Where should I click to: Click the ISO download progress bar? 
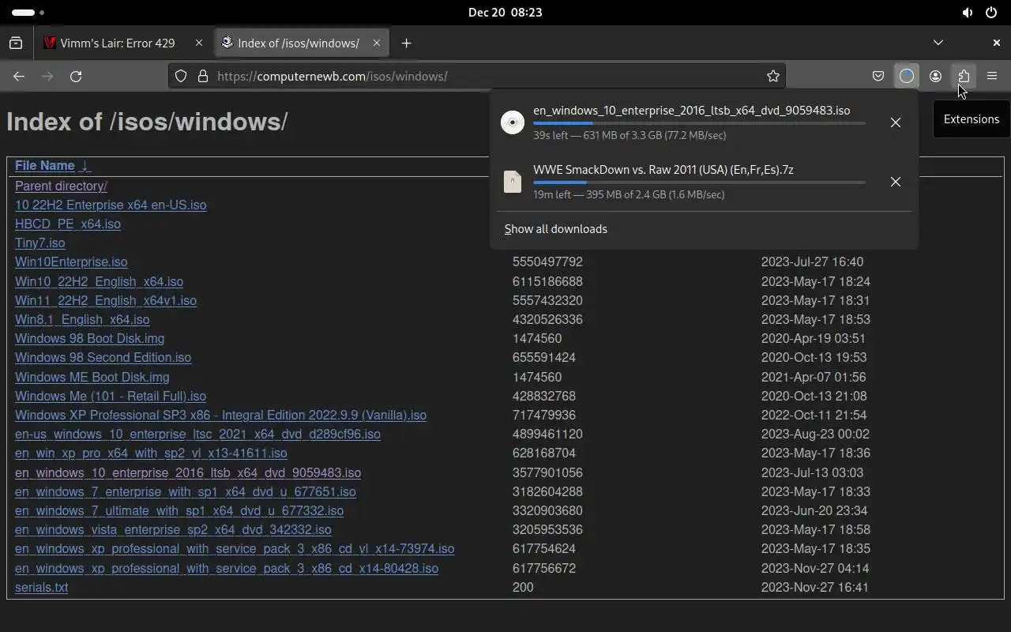coord(699,123)
